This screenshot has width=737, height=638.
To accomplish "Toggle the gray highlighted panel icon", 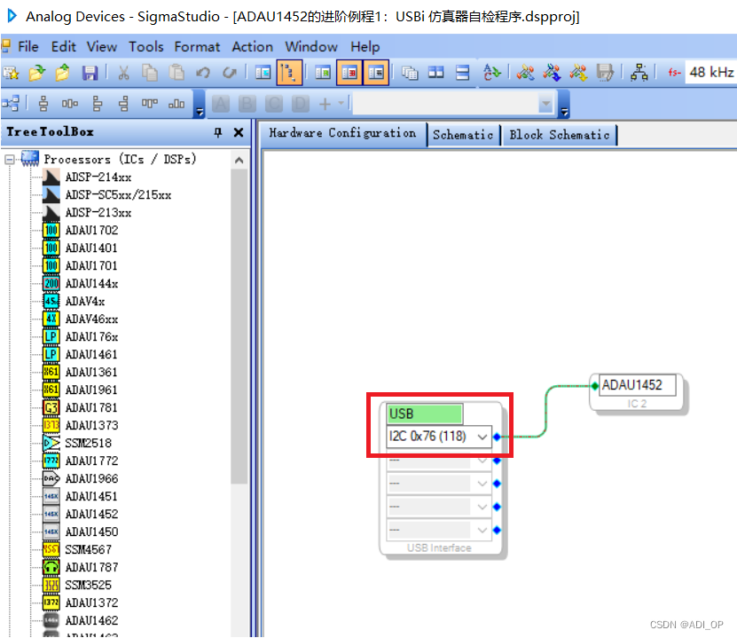I will tap(375, 73).
